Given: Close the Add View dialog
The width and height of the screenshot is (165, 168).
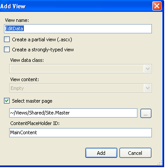Looking at the screenshot, I should 157,6.
